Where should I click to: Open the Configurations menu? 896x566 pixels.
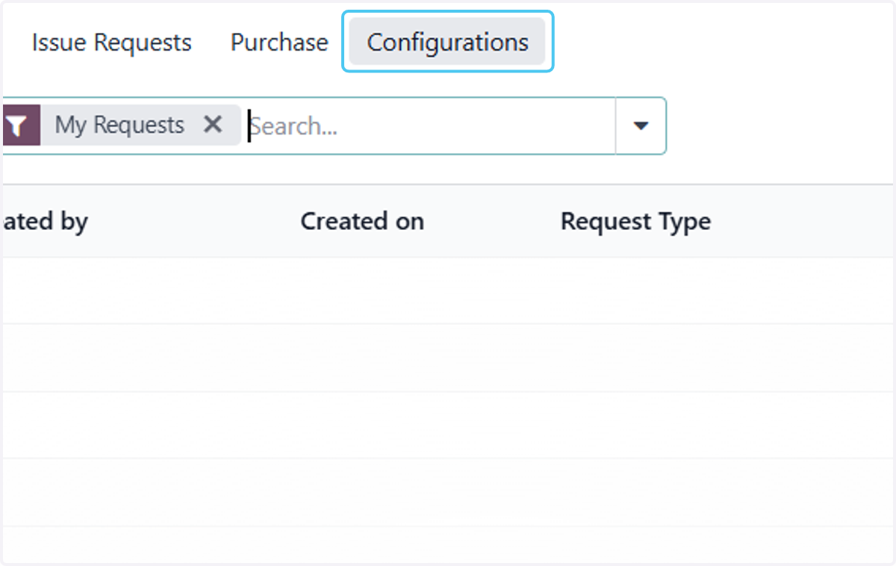click(447, 42)
